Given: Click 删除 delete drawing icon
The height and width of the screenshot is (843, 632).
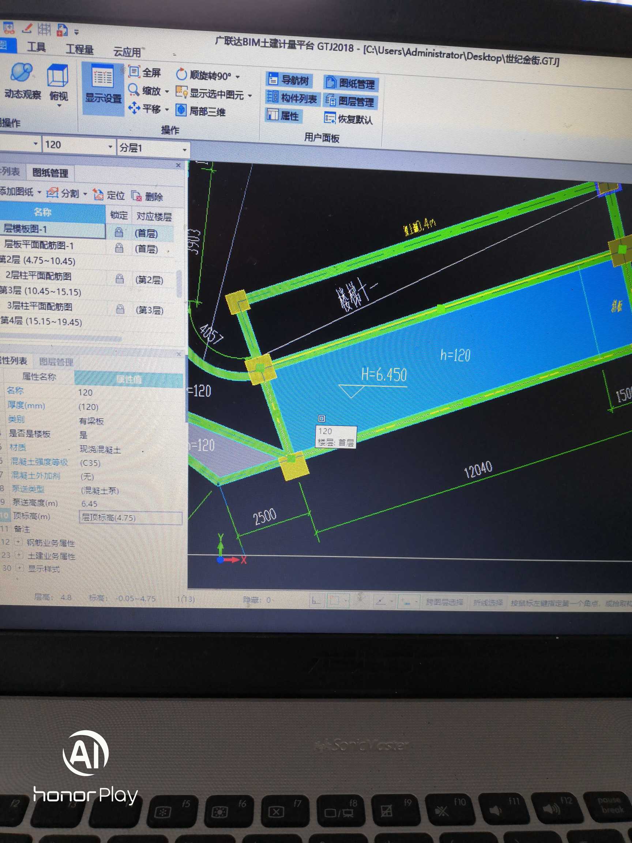Looking at the screenshot, I should (147, 196).
